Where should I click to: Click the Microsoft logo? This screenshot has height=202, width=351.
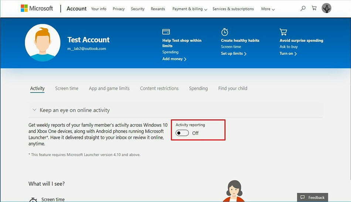[x=37, y=8]
